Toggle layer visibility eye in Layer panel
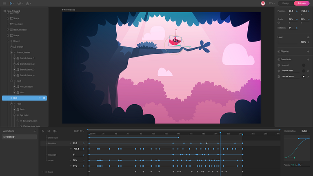This screenshot has width=313, height=176. click(x=308, y=37)
